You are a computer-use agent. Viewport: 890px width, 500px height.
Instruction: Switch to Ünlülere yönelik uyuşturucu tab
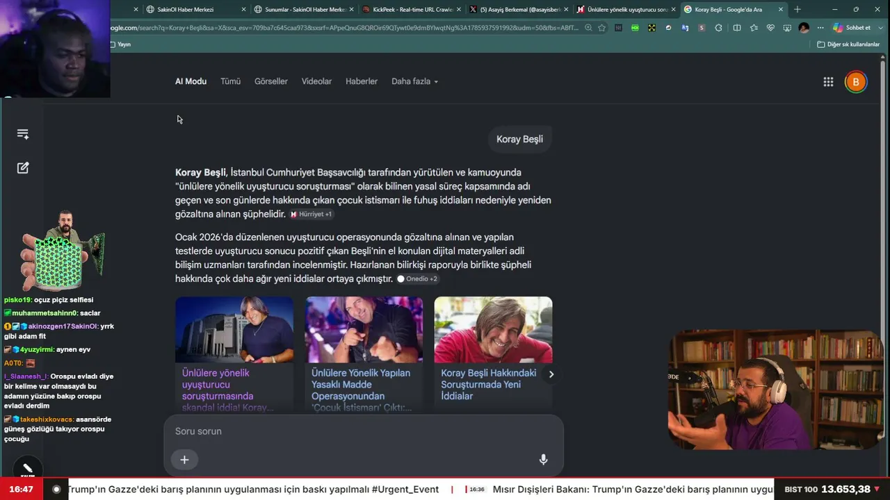(626, 10)
